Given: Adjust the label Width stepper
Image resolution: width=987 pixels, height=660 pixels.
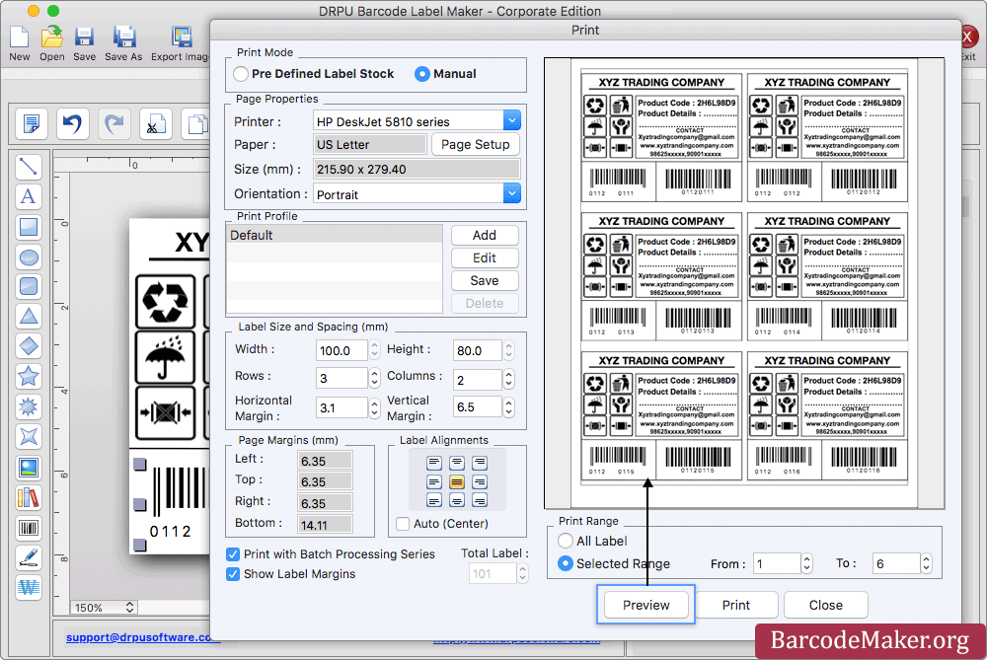Looking at the screenshot, I should (x=374, y=350).
